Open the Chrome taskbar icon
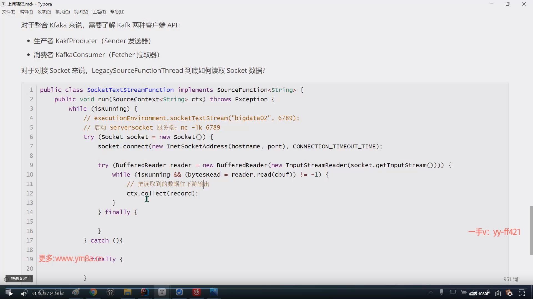The image size is (533, 299). click(x=93, y=292)
